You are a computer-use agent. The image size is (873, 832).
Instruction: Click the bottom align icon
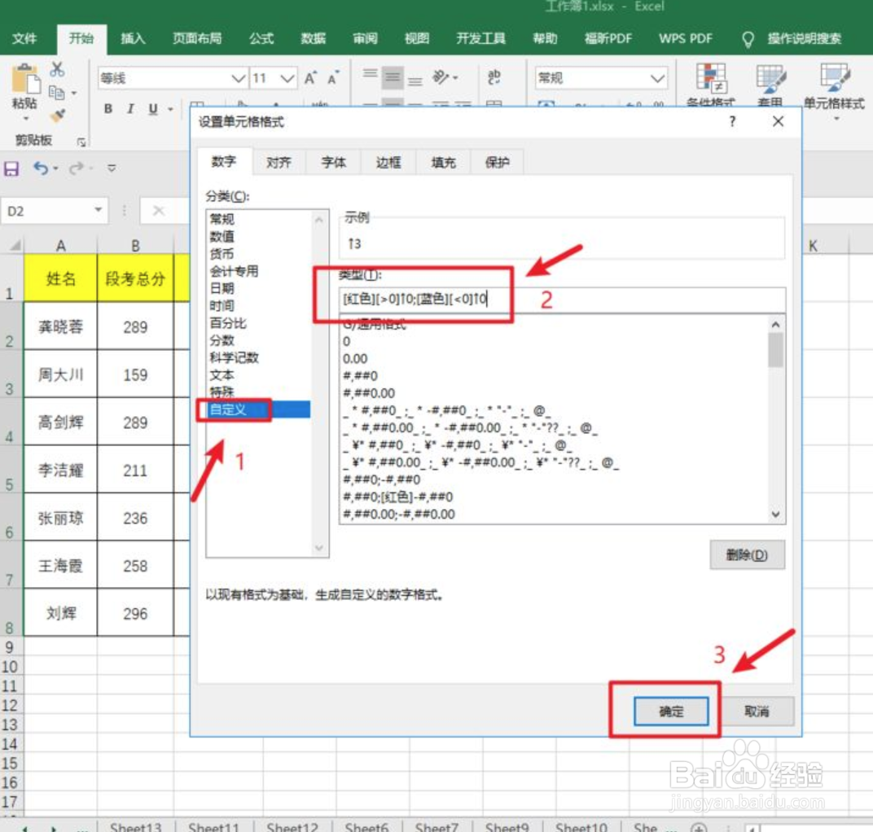pyautogui.click(x=415, y=81)
